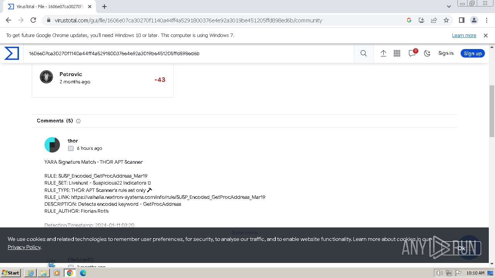This screenshot has width=495, height=278.
Task: Open the tab search chevron
Action: click(449, 6)
